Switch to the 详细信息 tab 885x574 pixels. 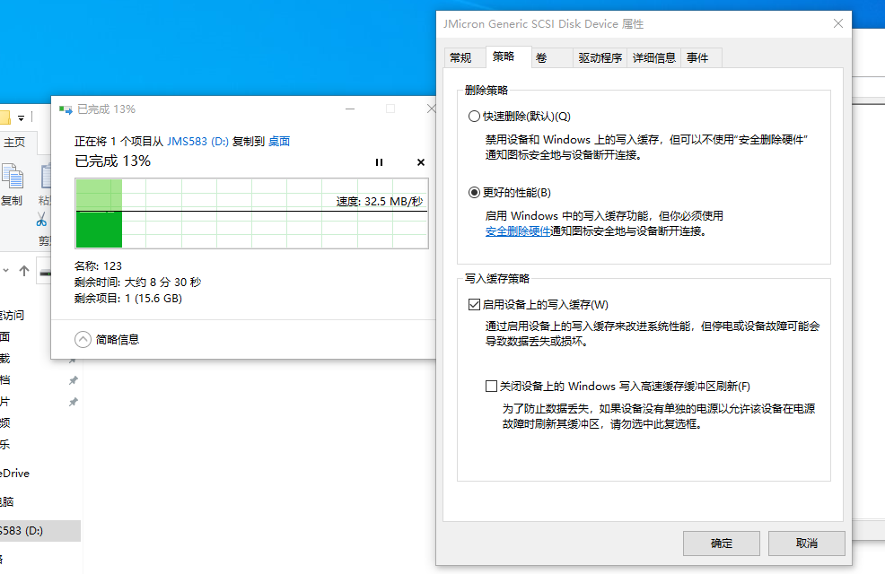[654, 57]
